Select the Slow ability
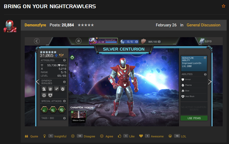229x144 pixels. click(194, 91)
